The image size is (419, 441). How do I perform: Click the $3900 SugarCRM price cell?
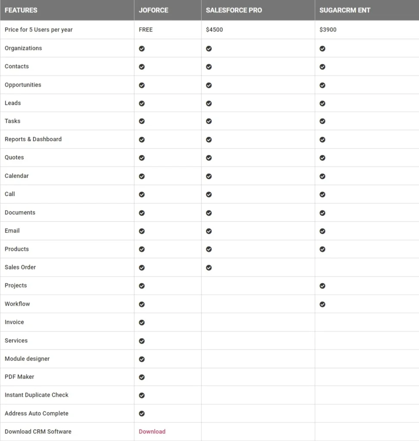click(328, 30)
